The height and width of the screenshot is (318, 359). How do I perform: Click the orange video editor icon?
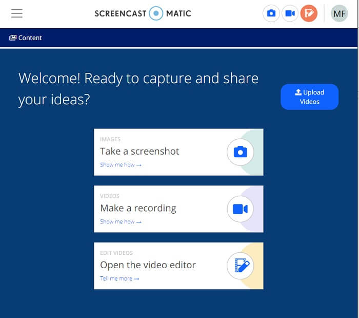(x=309, y=13)
